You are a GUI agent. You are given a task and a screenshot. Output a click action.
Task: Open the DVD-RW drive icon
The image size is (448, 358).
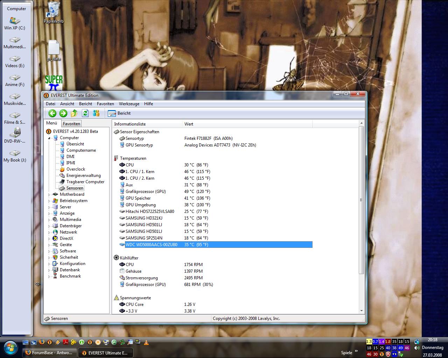(15, 136)
